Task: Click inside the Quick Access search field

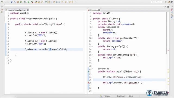Action: click(156, 2)
